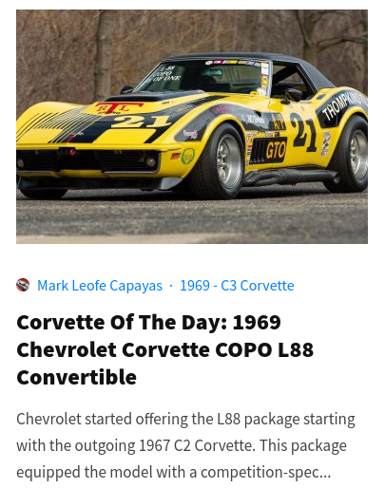Click the L-88 COPO windshield lettering
This screenshot has width=385, height=488.
point(165,73)
